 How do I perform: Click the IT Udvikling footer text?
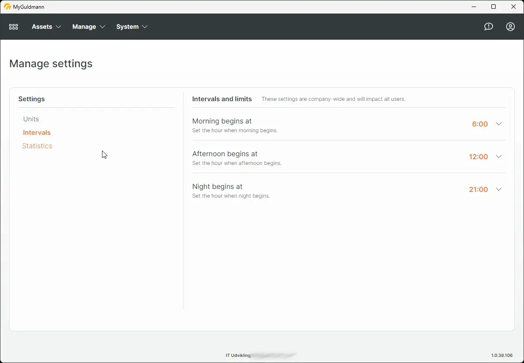coord(238,355)
